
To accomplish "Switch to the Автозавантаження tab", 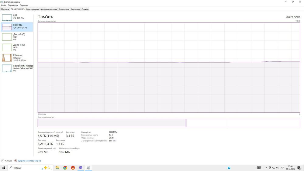I will coord(48,9).
